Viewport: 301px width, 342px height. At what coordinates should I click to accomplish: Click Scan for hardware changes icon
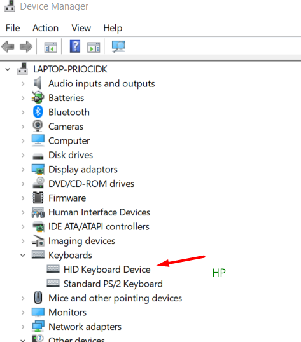pos(118,46)
